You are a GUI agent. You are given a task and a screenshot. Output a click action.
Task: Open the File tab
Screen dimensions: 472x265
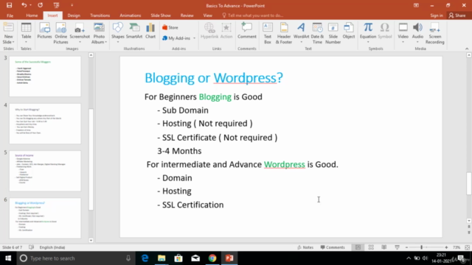tap(10, 15)
